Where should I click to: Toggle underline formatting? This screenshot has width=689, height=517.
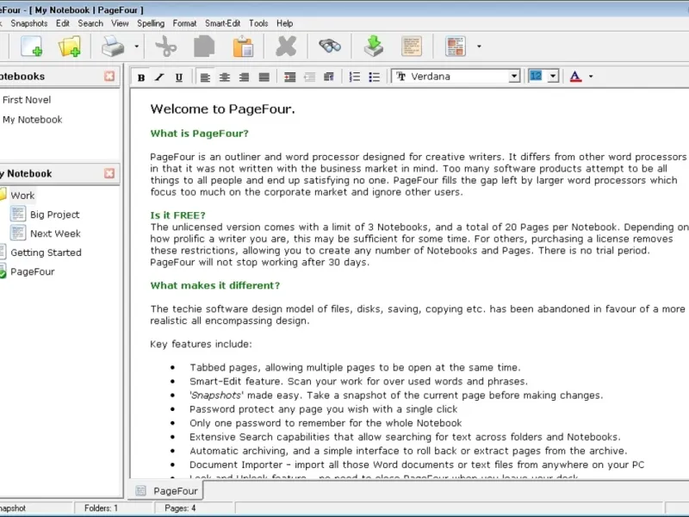[179, 78]
